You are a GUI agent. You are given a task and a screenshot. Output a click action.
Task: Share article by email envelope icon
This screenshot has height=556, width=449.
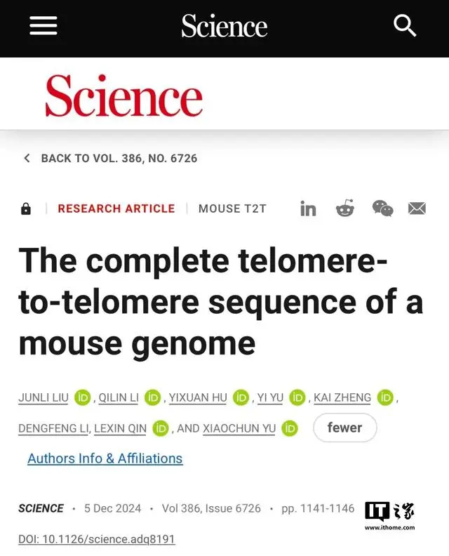pos(417,208)
